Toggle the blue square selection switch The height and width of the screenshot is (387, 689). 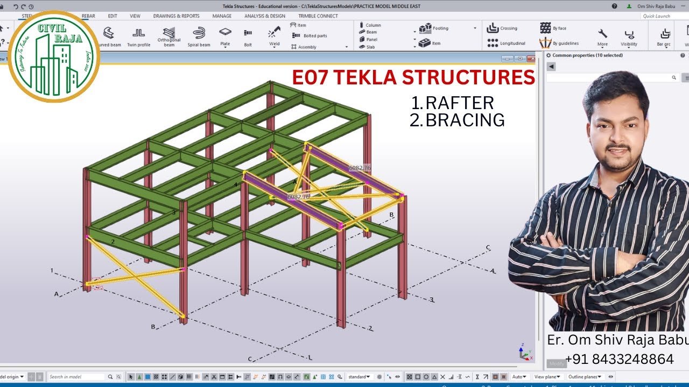tap(147, 377)
